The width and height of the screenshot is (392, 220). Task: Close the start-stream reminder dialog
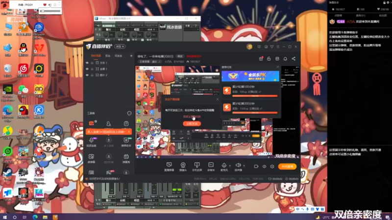click(x=218, y=99)
